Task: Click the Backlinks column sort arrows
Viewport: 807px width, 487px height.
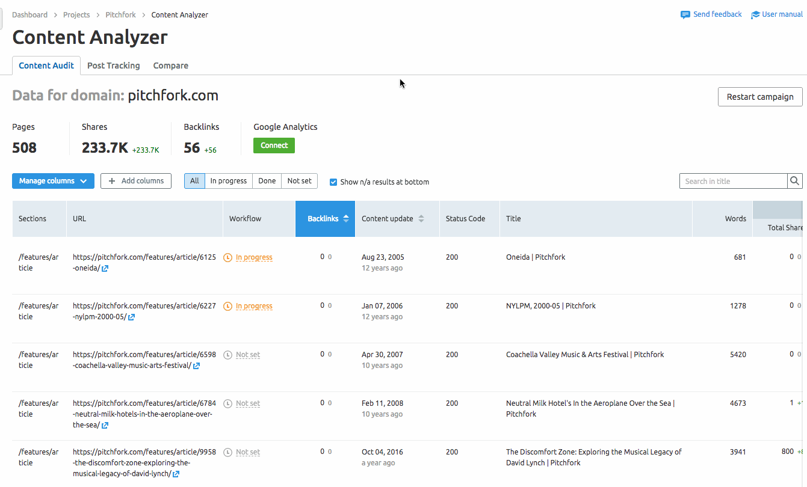Action: (346, 219)
